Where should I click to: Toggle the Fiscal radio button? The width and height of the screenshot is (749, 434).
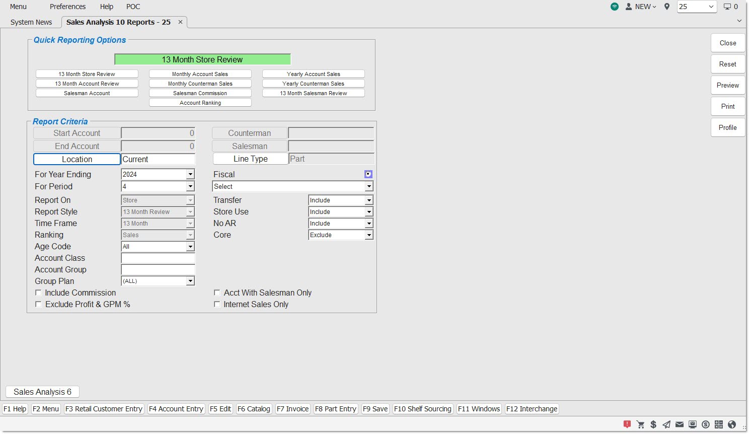click(x=368, y=174)
